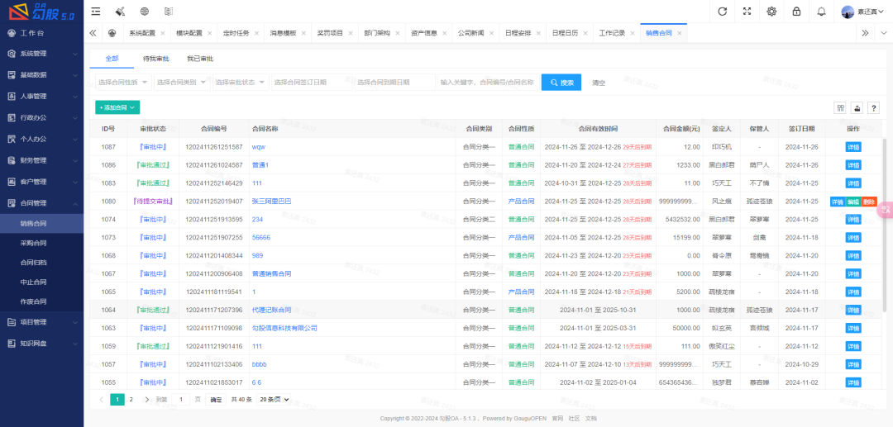Image resolution: width=893 pixels, height=427 pixels.
Task: Collapse the sidebar with the menu fold icon
Action: tap(97, 12)
